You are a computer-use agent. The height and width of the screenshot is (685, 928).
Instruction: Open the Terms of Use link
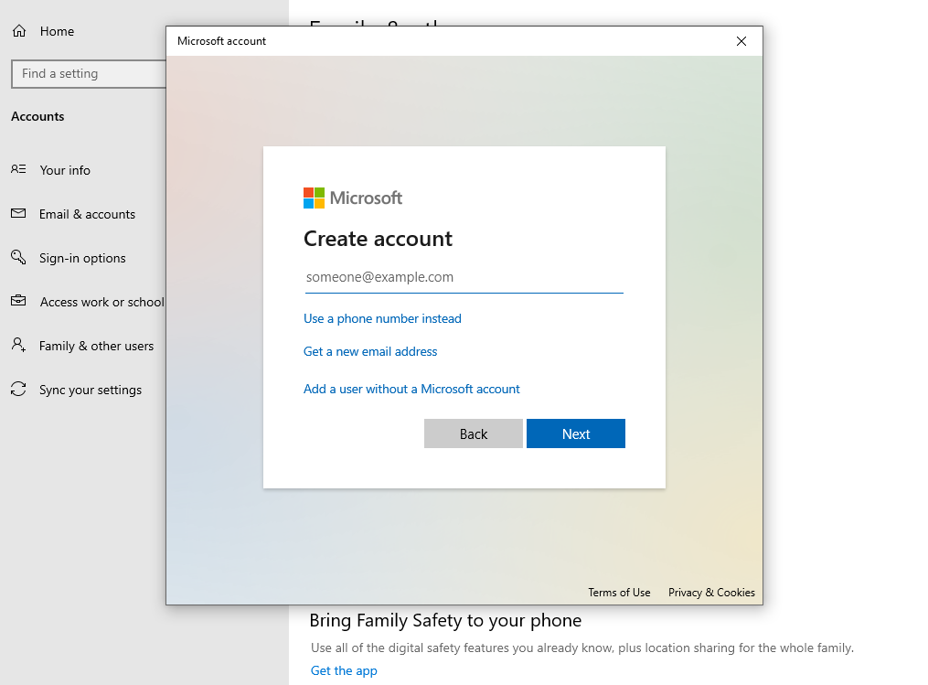[619, 592]
